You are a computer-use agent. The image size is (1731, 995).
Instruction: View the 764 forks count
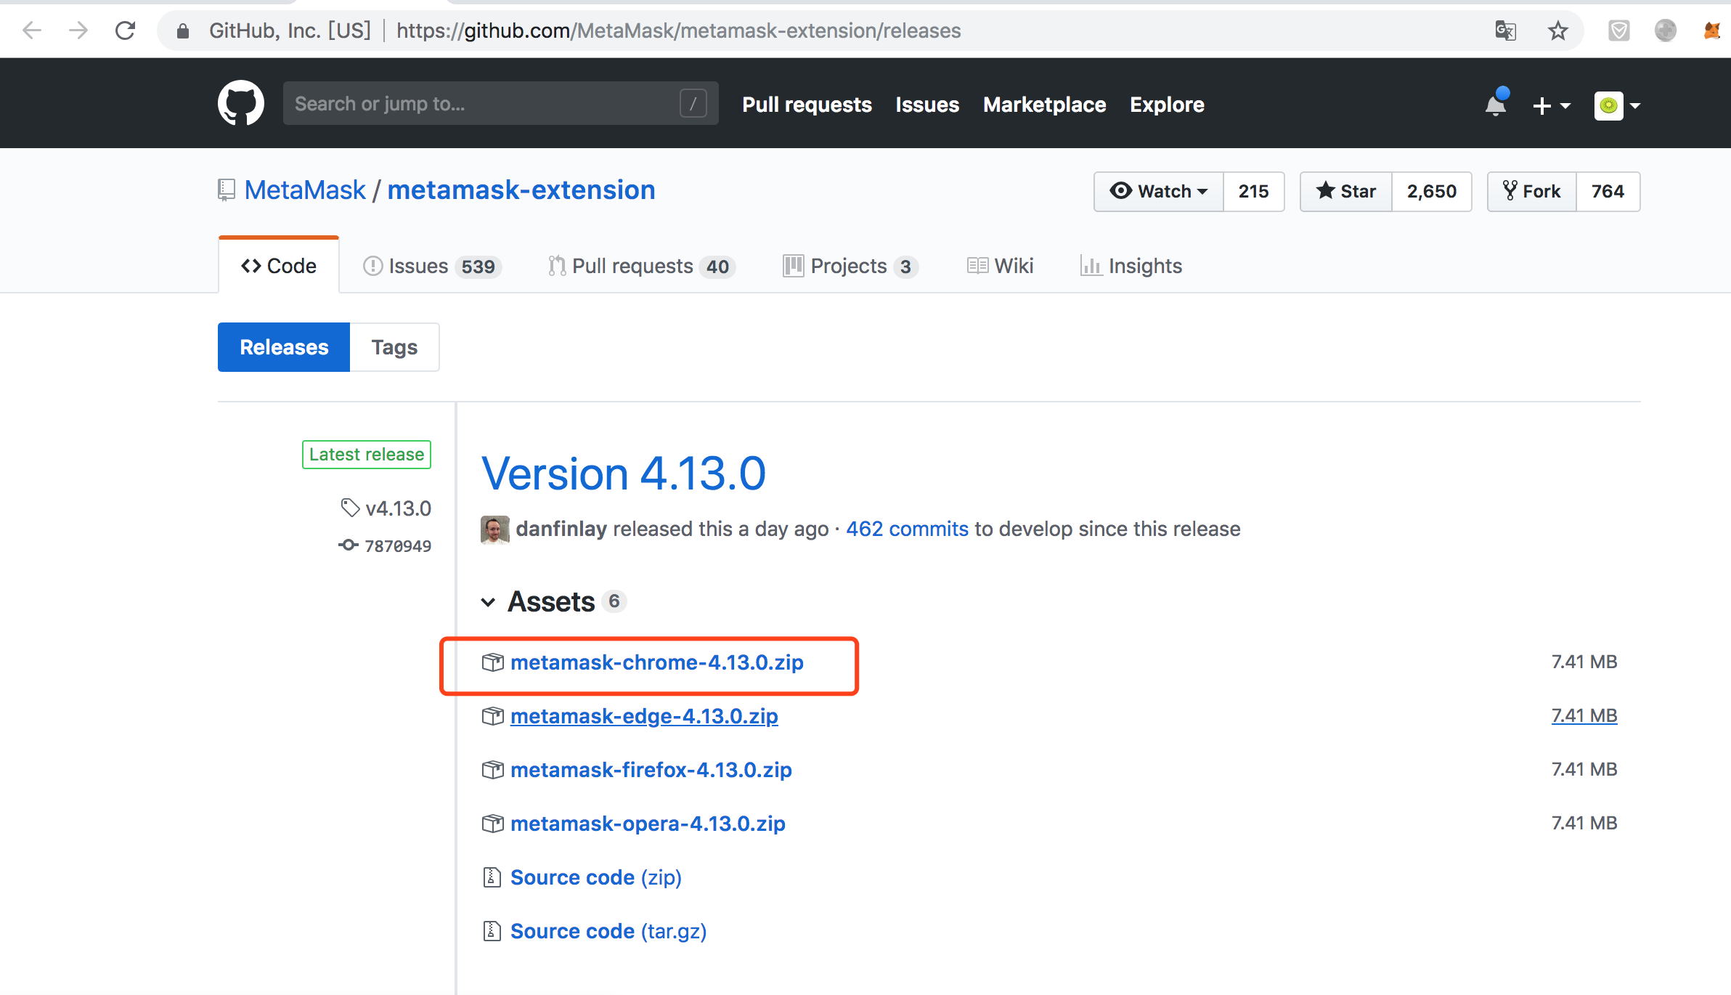(x=1608, y=191)
